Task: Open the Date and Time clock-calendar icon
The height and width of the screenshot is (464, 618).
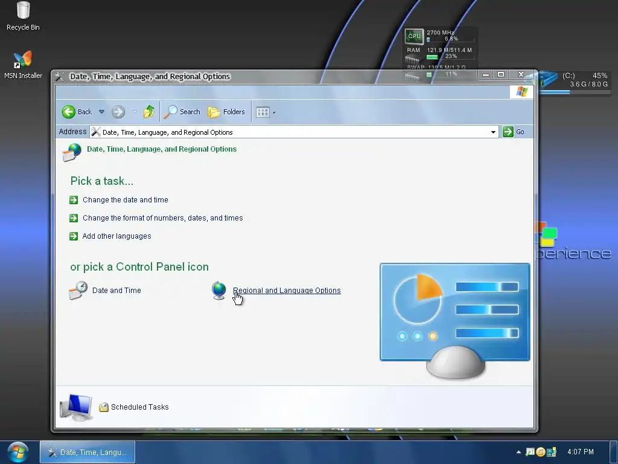Action: (78, 291)
